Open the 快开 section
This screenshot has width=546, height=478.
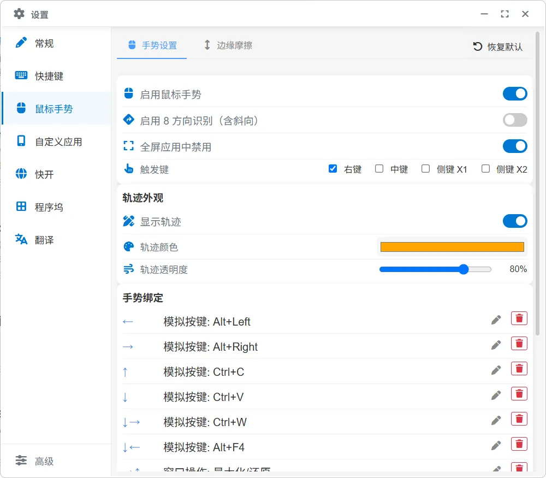[56, 174]
